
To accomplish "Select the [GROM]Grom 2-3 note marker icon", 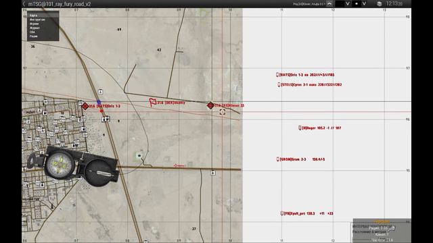I will 278,159.
